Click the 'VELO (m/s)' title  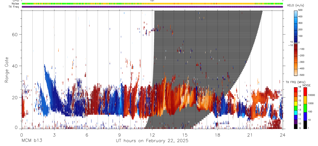pyautogui.click(x=295, y=6)
